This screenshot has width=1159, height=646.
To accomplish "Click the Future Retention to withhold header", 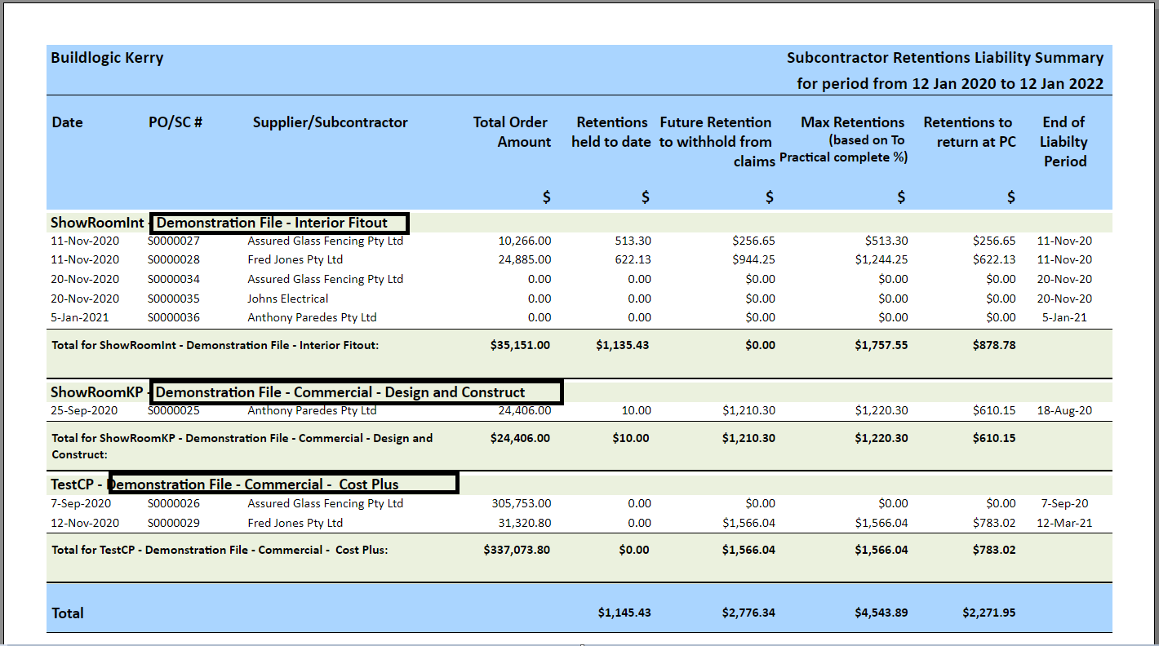I will (716, 142).
